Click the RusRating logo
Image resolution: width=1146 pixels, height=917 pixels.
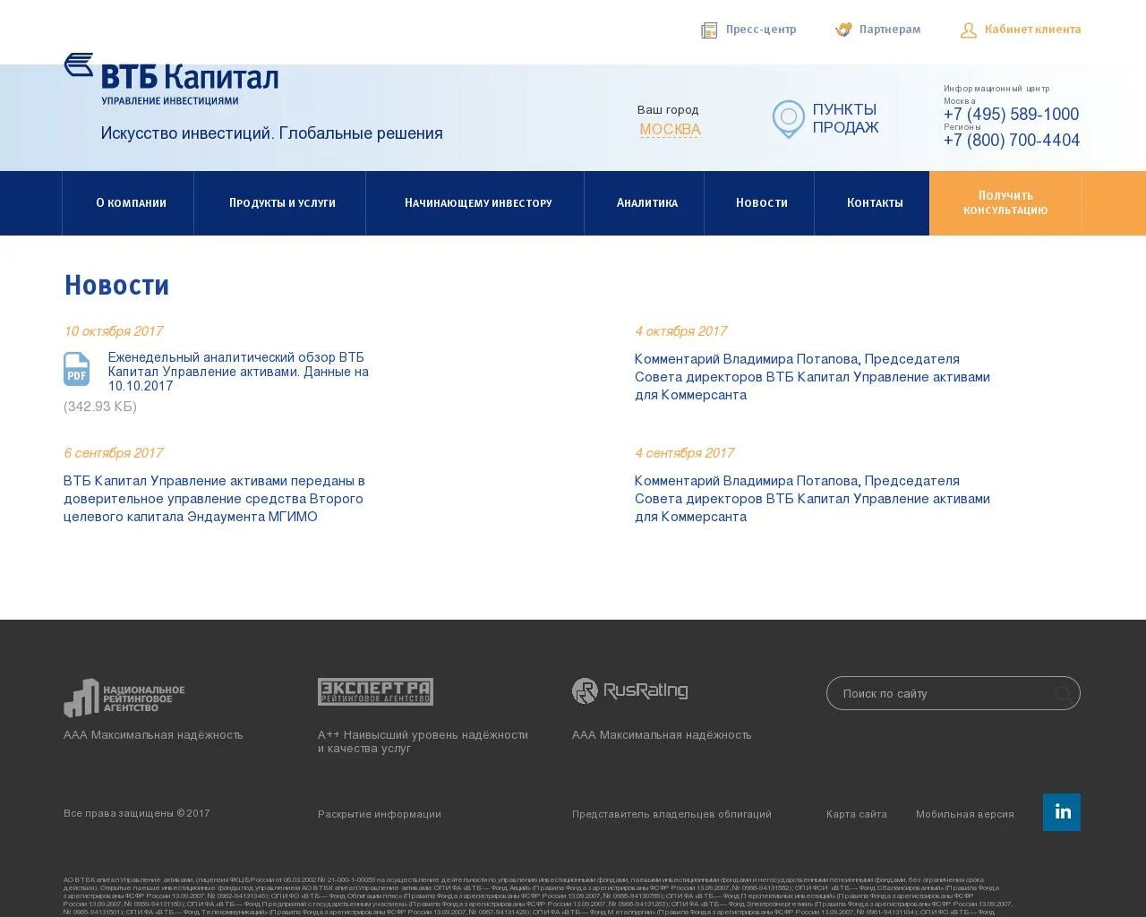click(630, 690)
